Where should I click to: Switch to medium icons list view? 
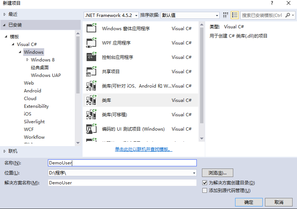click(x=235, y=15)
